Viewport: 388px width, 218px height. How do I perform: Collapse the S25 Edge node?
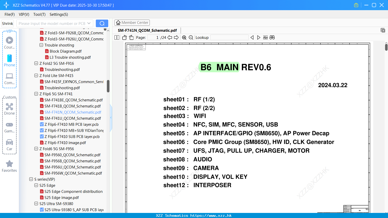[36, 185]
